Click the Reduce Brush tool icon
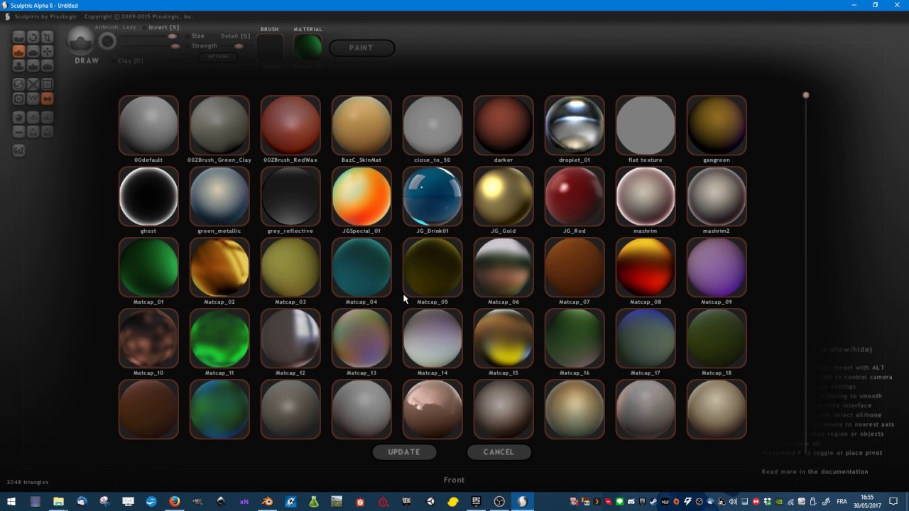The height and width of the screenshot is (511, 909). [x=19, y=84]
